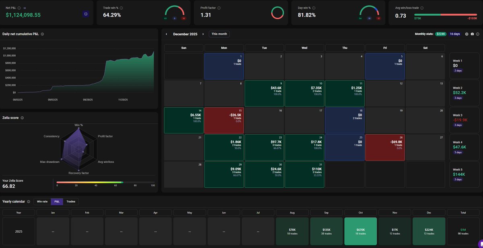The image size is (483, 248).
Task: Click the Sep $135K yearly cell
Action: point(326,231)
